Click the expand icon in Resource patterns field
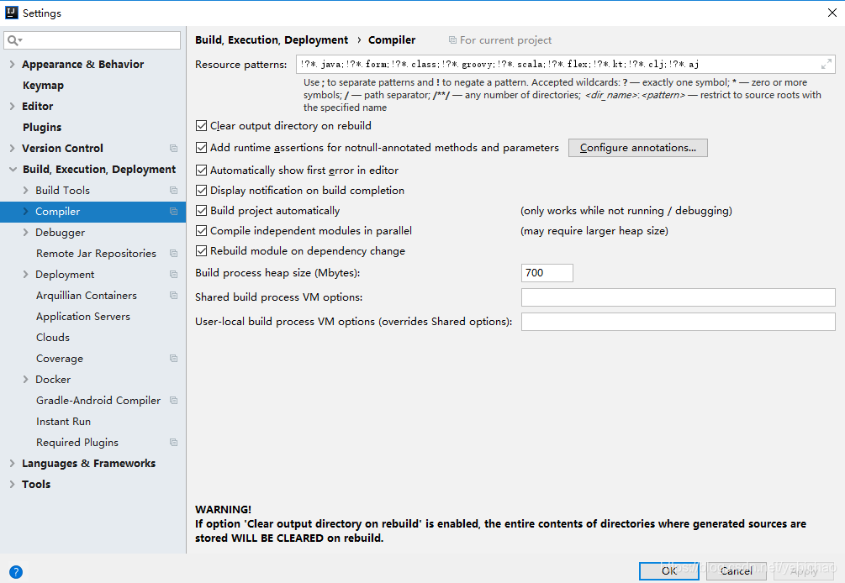845x583 pixels. pos(827,64)
